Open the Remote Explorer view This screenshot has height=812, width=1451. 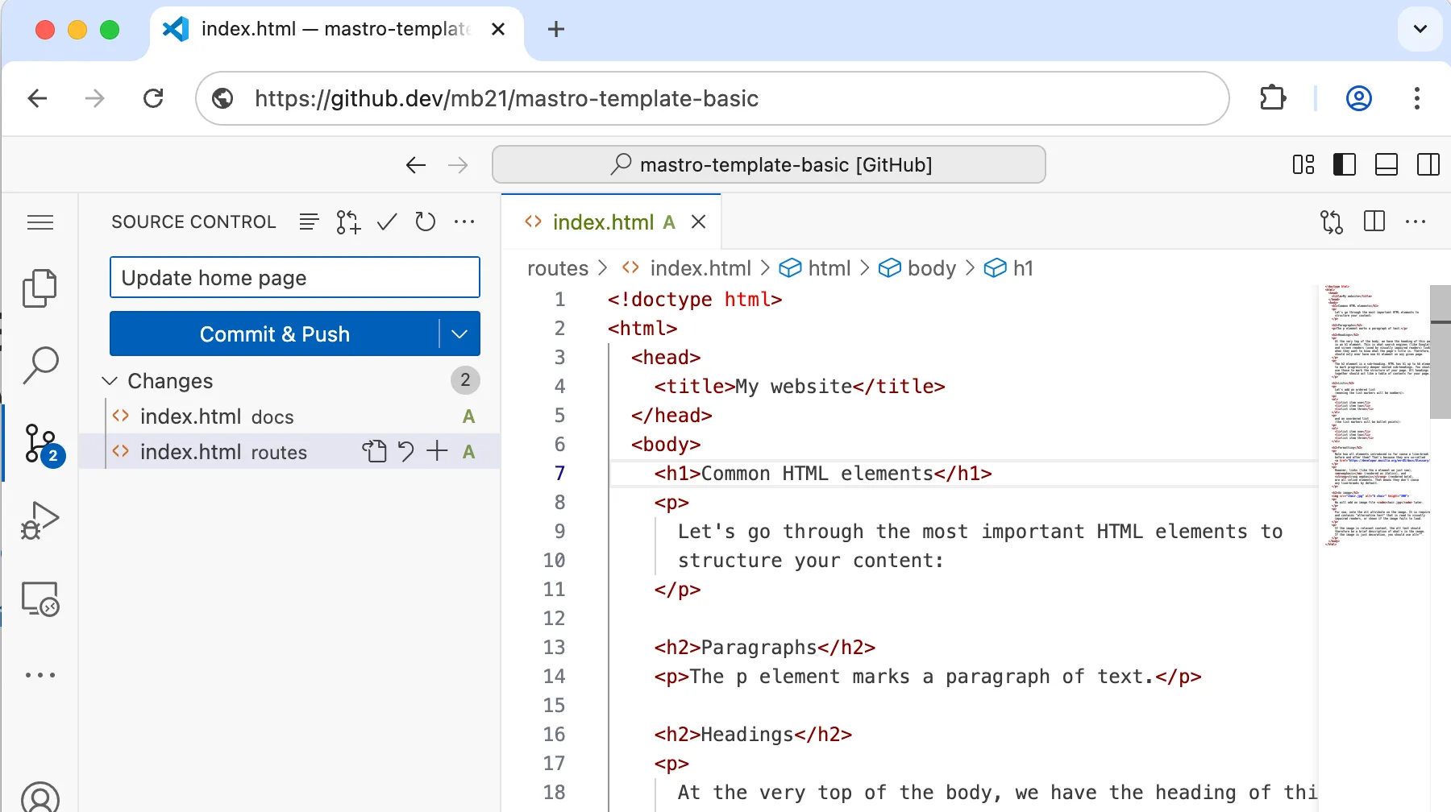click(39, 599)
